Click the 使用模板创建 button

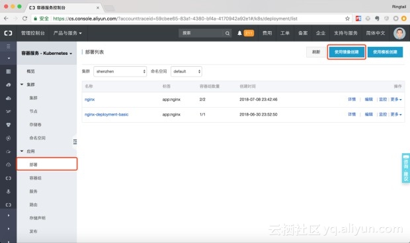tap(385, 52)
